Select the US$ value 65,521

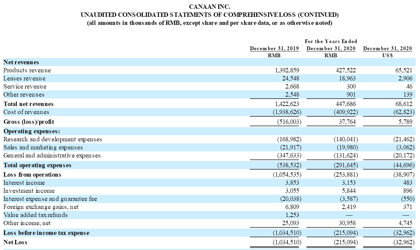[x=404, y=70]
